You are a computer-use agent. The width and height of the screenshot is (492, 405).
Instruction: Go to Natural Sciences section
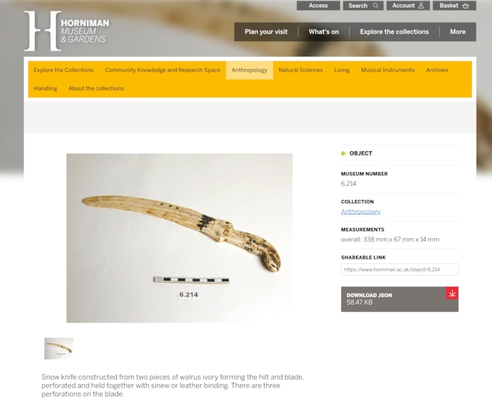coord(300,70)
